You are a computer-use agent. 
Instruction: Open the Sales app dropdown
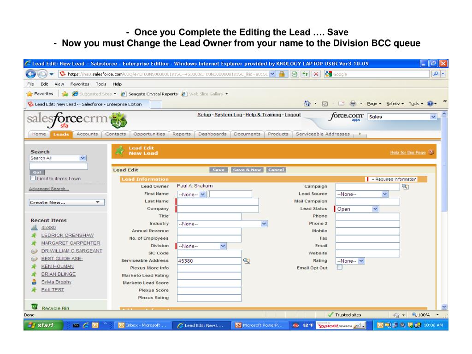click(402, 117)
